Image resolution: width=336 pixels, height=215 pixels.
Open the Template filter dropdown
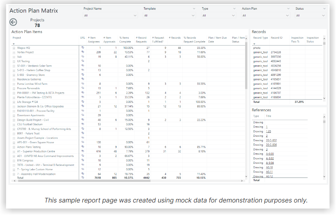[169, 15]
